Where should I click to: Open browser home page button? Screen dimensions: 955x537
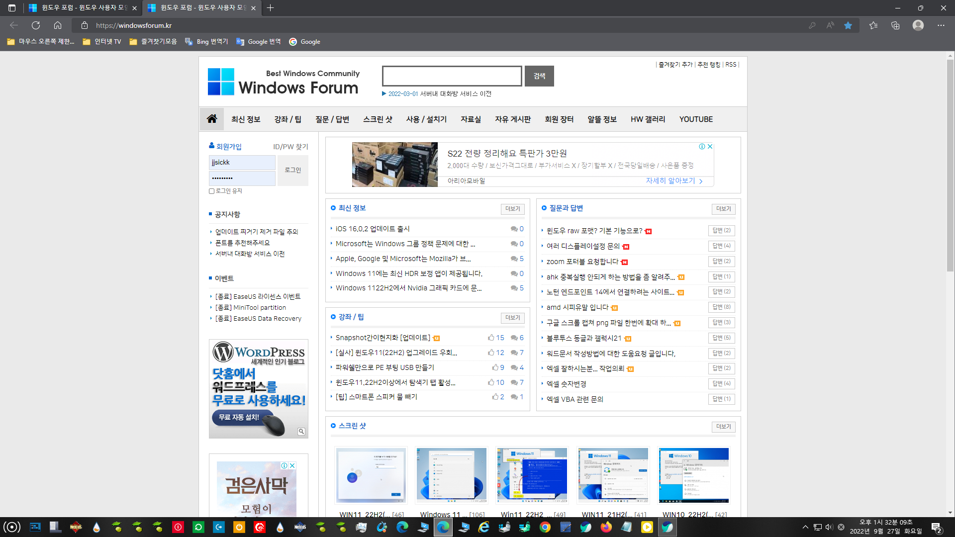click(x=58, y=25)
